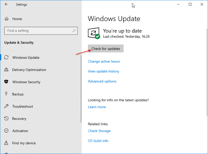
Task: Close the Settings window
Action: pyautogui.click(x=202, y=4)
